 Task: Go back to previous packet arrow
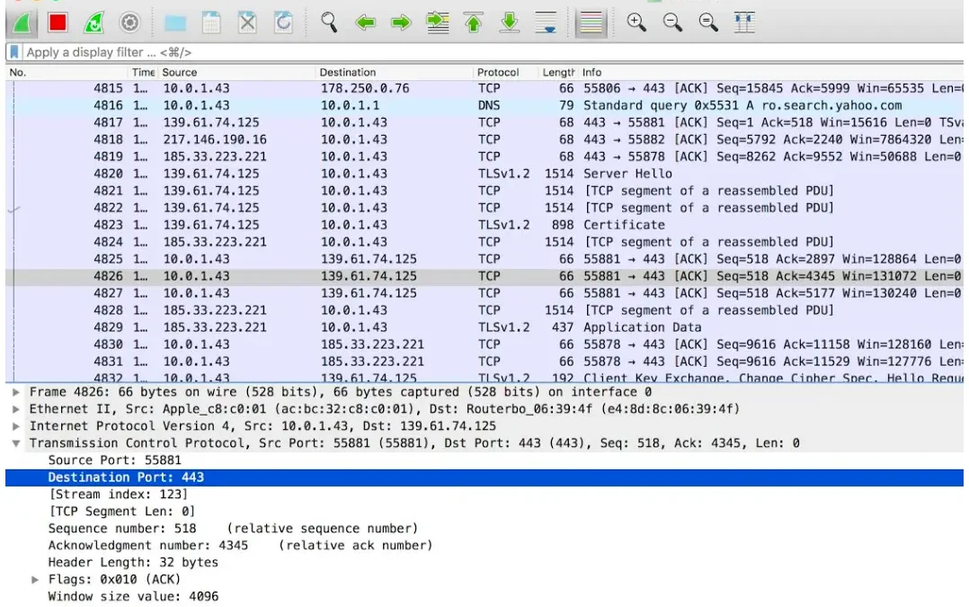365,22
